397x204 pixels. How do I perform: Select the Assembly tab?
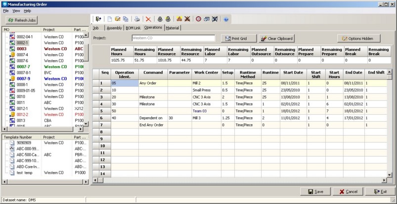point(114,28)
